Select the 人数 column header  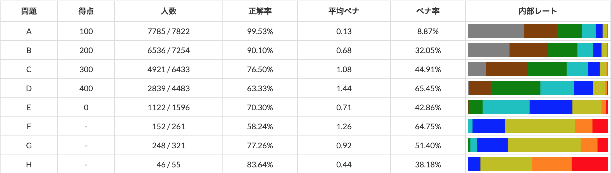[168, 11]
